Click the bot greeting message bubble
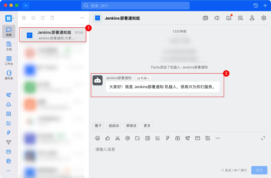 coord(163,87)
